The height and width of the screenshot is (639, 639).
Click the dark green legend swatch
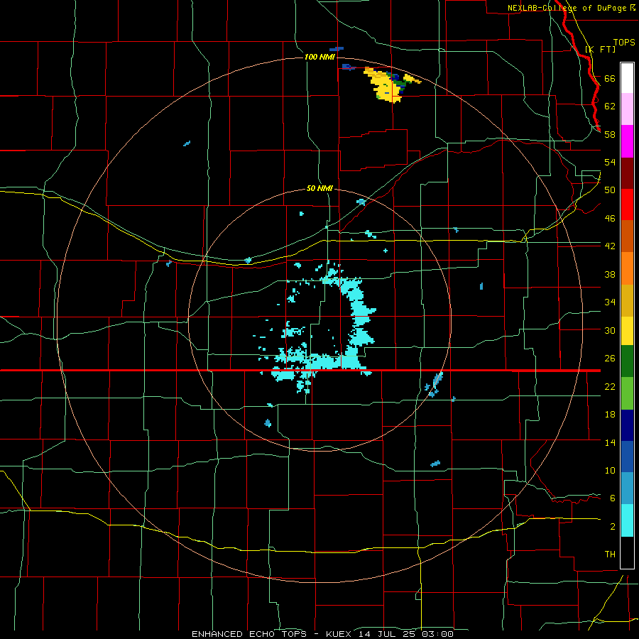pyautogui.click(x=627, y=361)
